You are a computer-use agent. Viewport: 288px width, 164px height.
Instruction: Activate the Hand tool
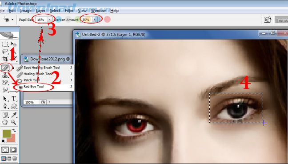5,122
